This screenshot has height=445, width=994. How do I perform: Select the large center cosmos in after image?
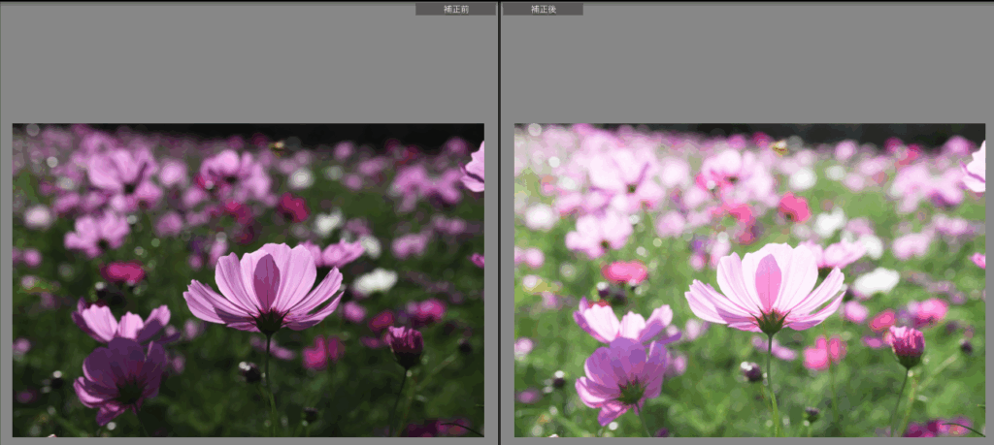[767, 286]
